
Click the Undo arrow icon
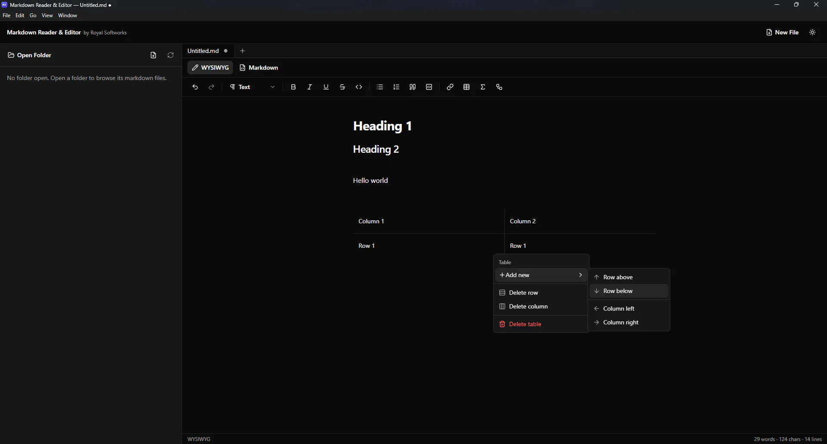coord(195,87)
